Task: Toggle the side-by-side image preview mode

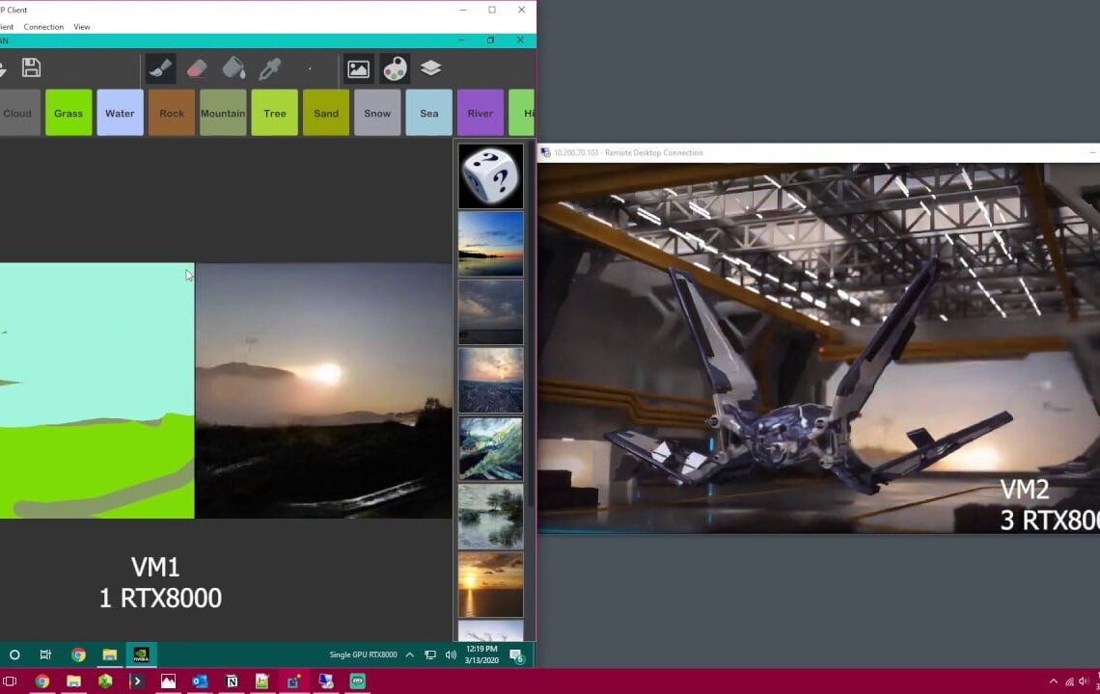Action: tap(358, 67)
